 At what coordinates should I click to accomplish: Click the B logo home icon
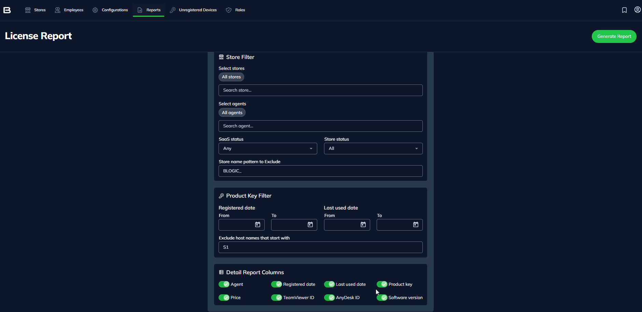click(7, 10)
